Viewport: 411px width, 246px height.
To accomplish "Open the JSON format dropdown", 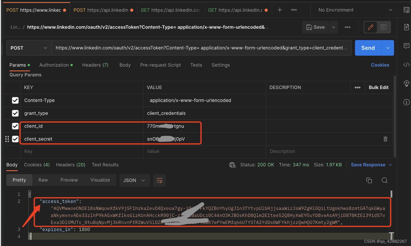I will [134, 180].
